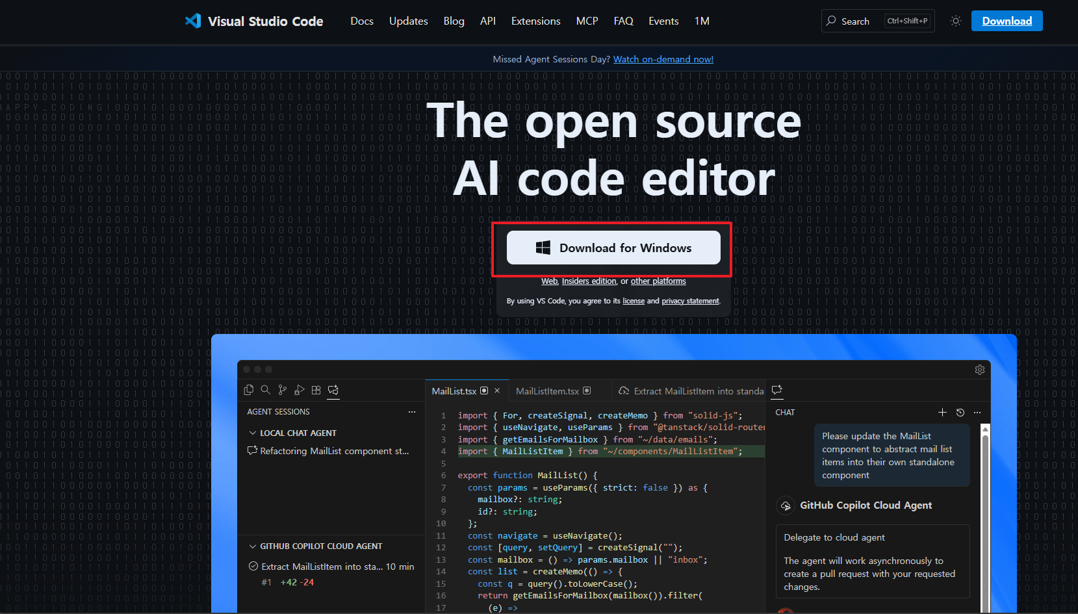Click the import getEmailsForMailbox code line
Image resolution: width=1078 pixels, height=614 pixels.
point(587,440)
